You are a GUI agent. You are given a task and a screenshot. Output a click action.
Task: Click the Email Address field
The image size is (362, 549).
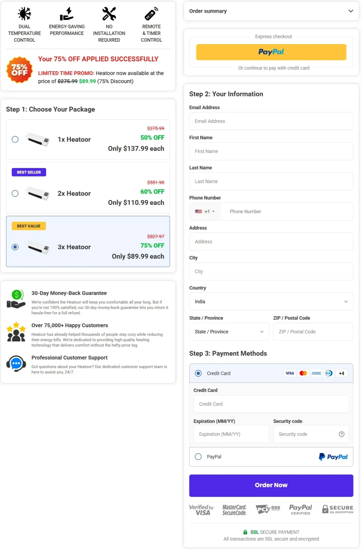click(x=271, y=121)
